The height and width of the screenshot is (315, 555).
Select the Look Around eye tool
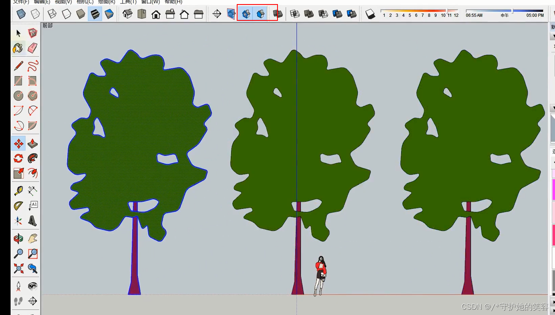(x=33, y=286)
